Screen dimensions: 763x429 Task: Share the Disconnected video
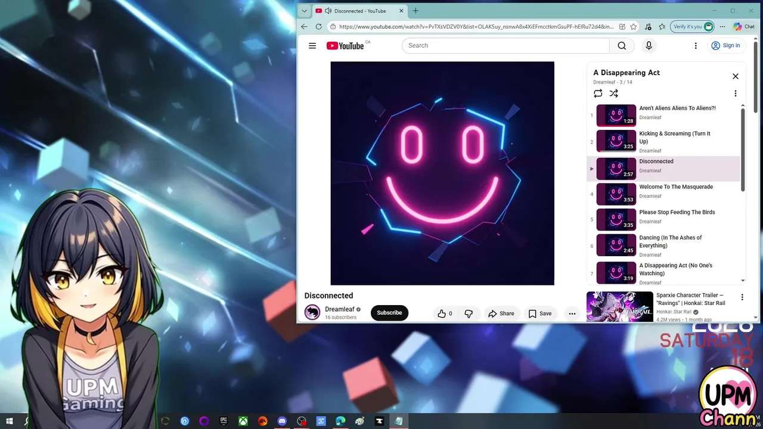tap(501, 313)
